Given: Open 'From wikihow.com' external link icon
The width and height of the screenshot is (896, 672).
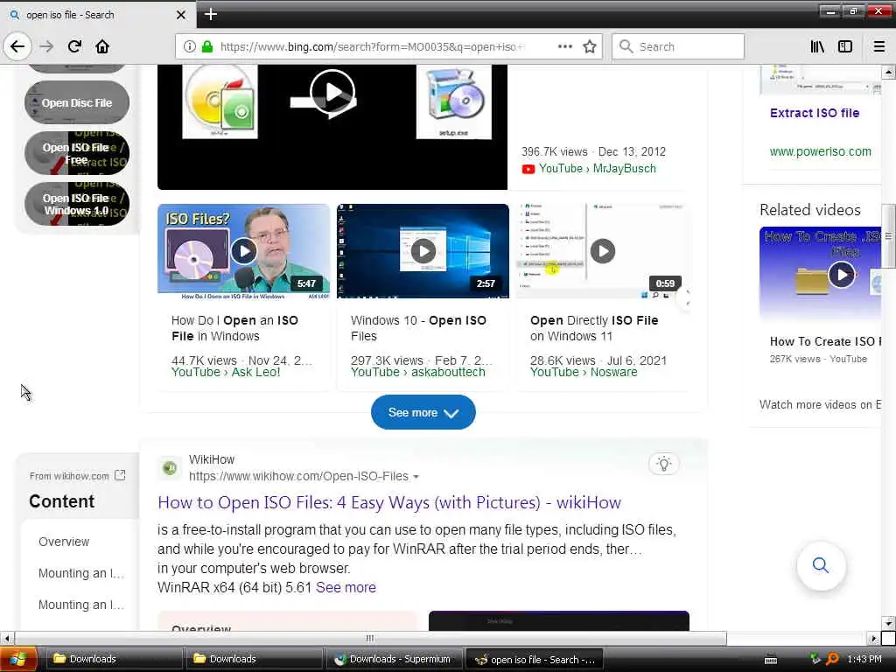Looking at the screenshot, I should click(120, 475).
